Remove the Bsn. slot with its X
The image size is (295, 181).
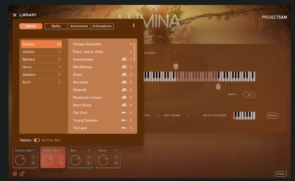88,150
